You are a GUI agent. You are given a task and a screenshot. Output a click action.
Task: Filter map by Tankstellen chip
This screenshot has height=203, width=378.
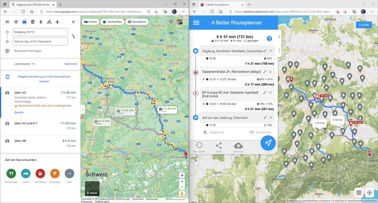click(112, 22)
